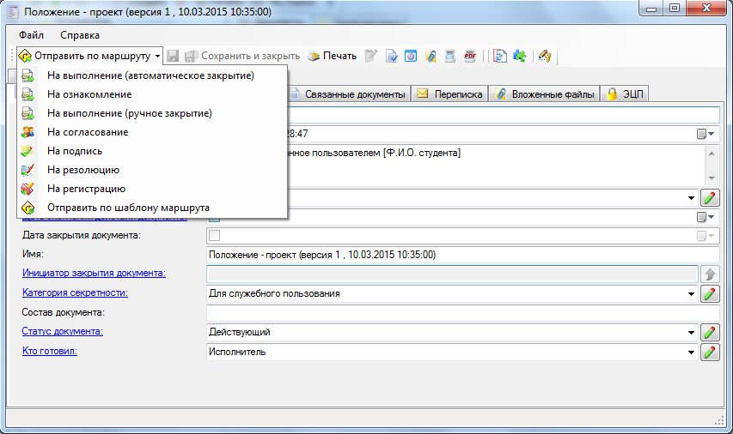
Task: Minimize the Положение - проект window
Action: [651, 8]
